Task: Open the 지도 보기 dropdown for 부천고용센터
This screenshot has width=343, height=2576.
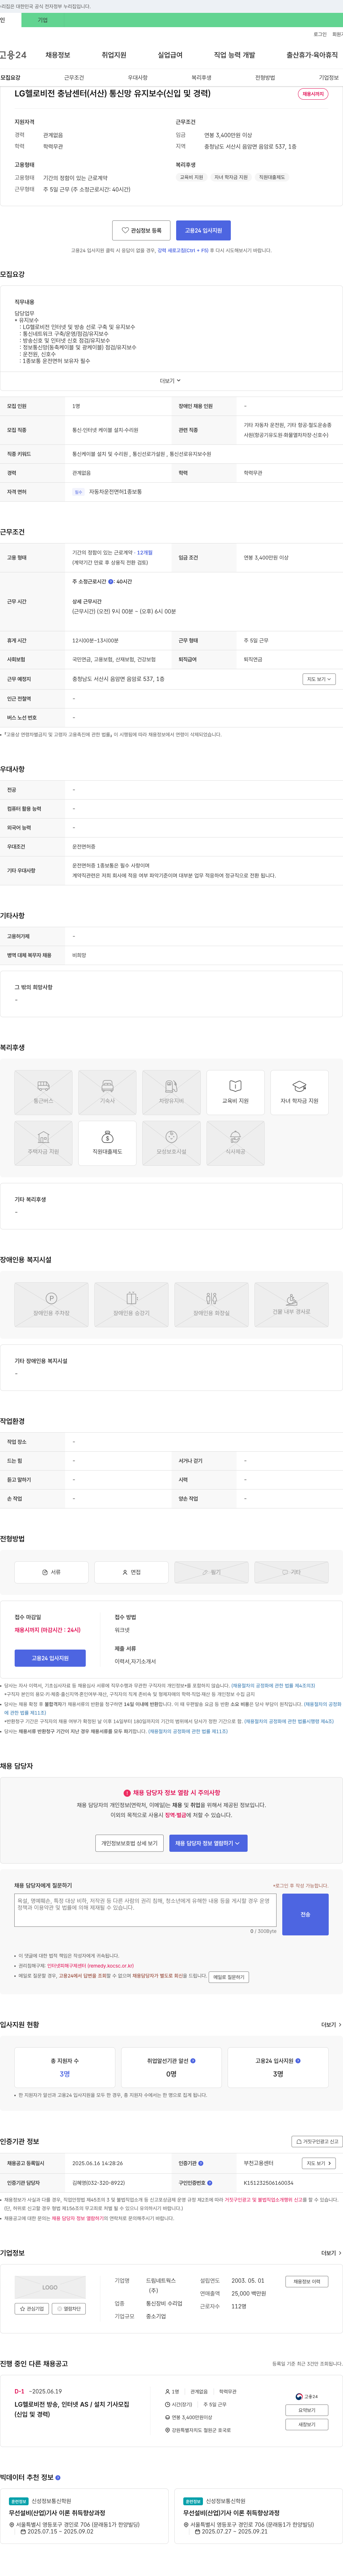Action: tap(319, 2163)
